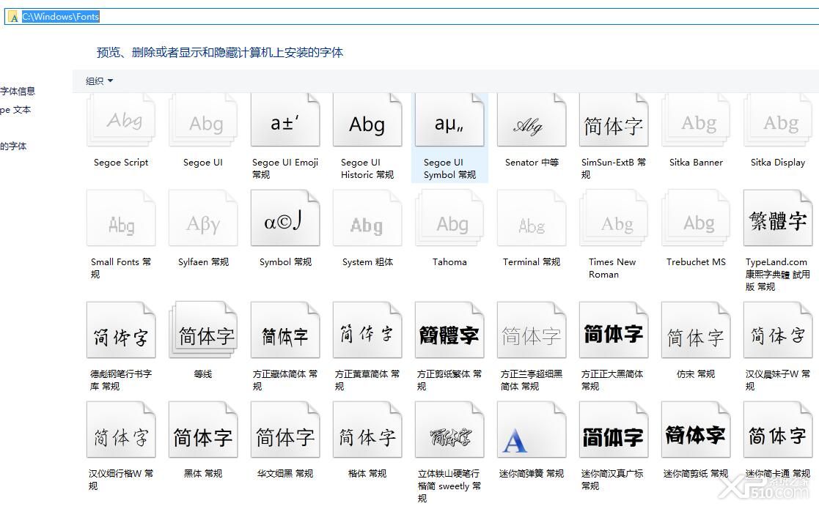Open the 组织 dropdown menu
819x509 pixels.
[96, 81]
